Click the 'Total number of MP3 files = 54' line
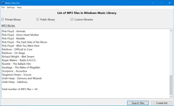The width and height of the screenshot is (174, 106). pos(19,89)
